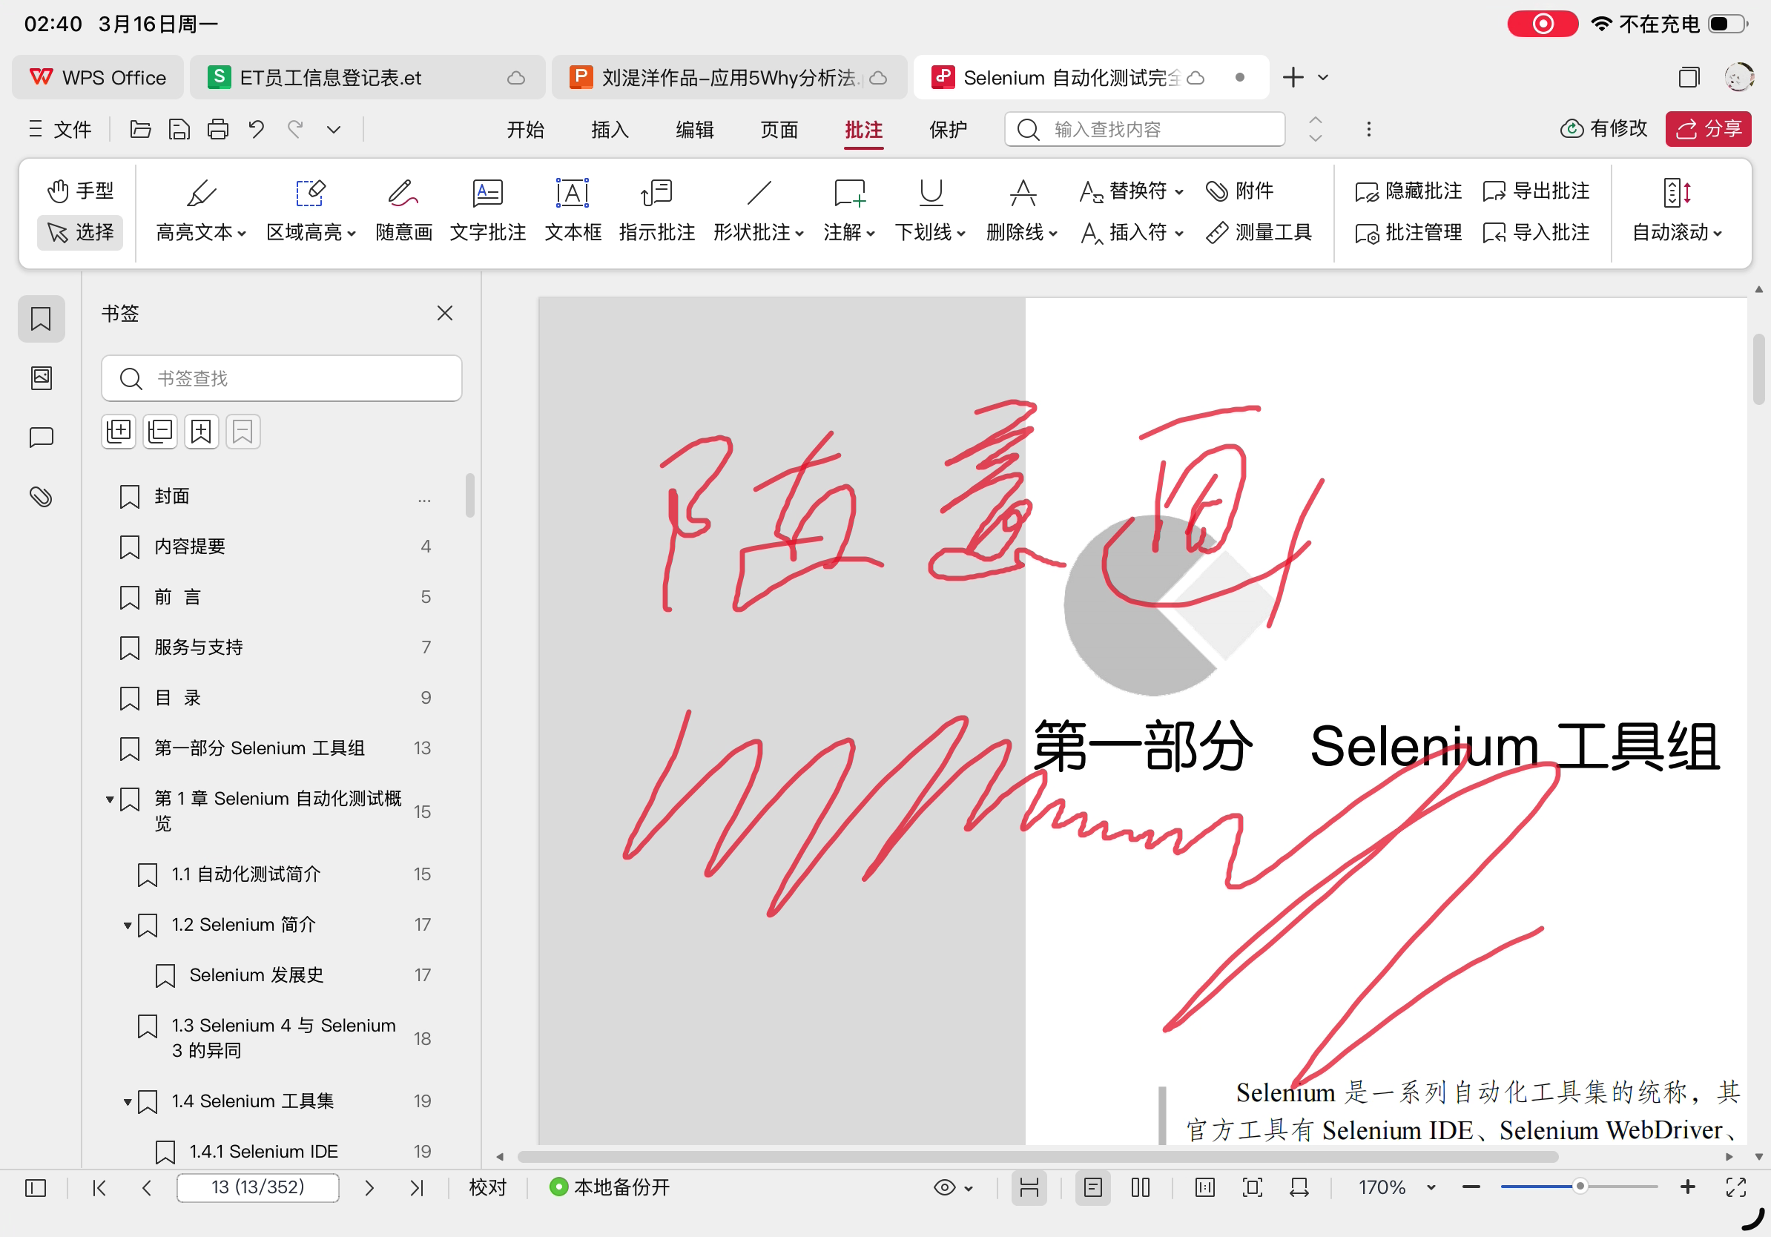Click the red 分享 share button
The image size is (1771, 1237).
tap(1708, 129)
